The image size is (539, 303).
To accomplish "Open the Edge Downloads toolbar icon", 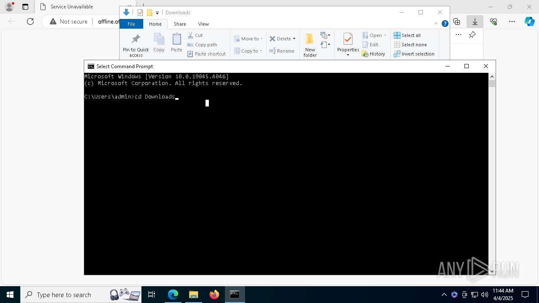I will (475, 21).
